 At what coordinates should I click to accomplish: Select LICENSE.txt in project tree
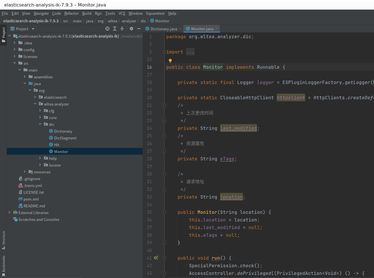pyautogui.click(x=33, y=192)
